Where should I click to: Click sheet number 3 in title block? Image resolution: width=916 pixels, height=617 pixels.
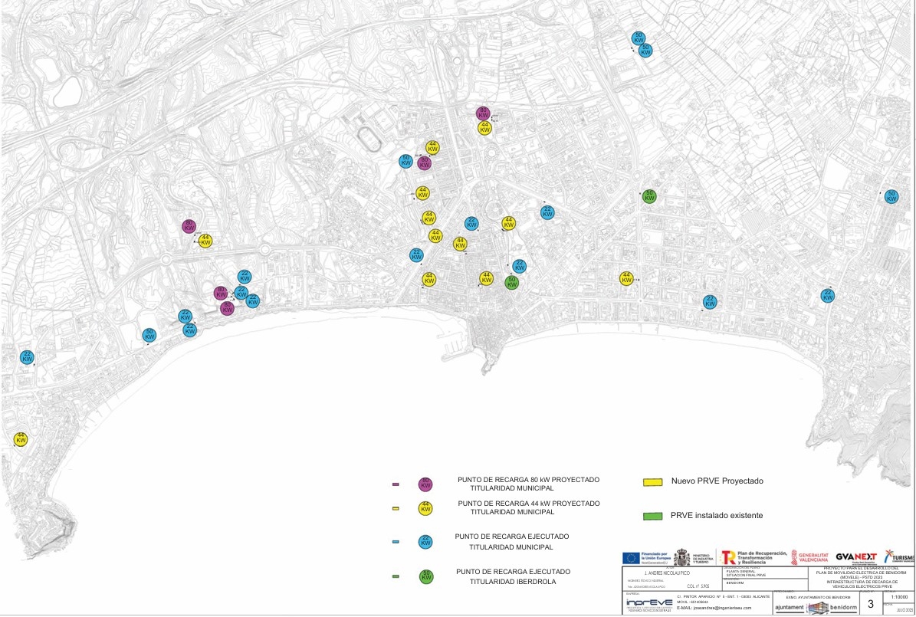tap(870, 605)
